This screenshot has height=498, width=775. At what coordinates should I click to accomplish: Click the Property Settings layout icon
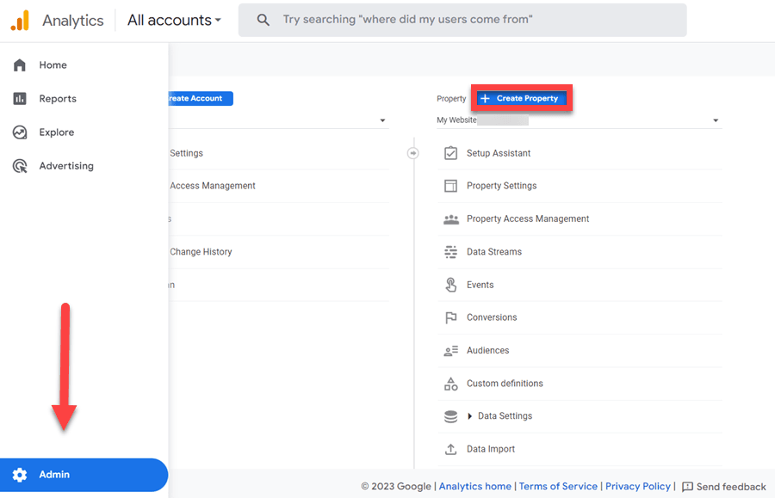450,186
